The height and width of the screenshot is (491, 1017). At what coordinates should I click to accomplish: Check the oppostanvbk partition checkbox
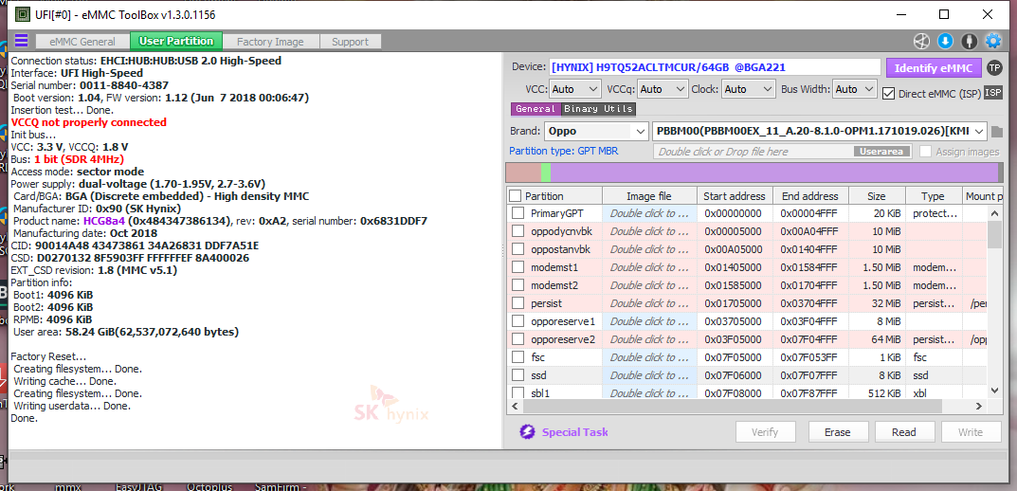coord(518,249)
